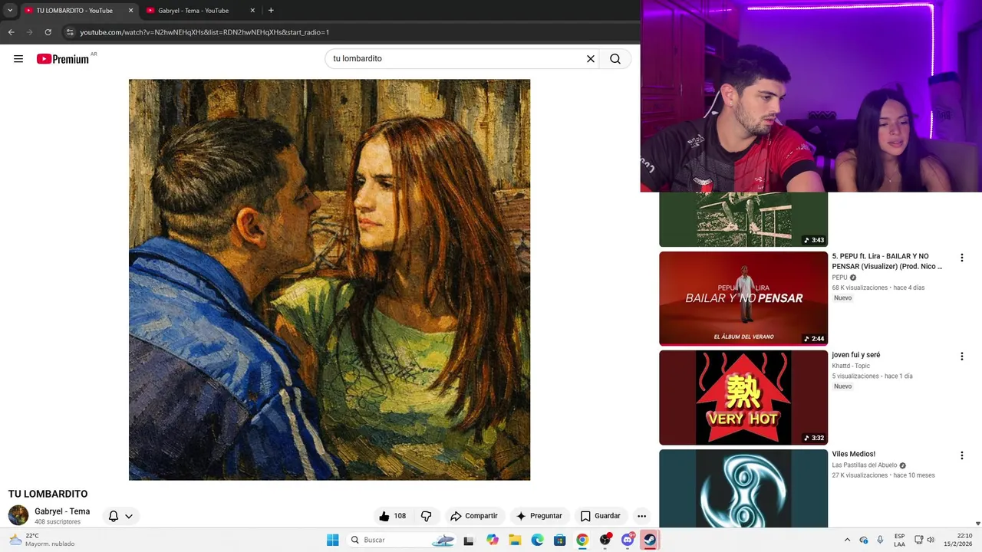Open Task View from the taskbar
The height and width of the screenshot is (552, 982).
[x=469, y=540]
